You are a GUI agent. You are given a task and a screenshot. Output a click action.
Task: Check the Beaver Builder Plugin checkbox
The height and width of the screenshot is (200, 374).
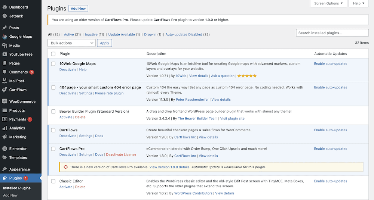(53, 112)
